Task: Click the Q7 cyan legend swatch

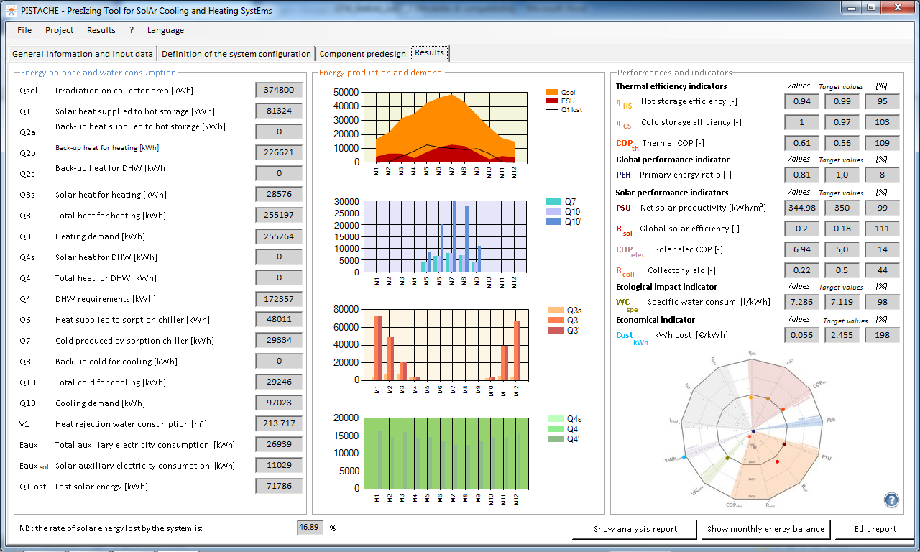Action: coord(552,203)
